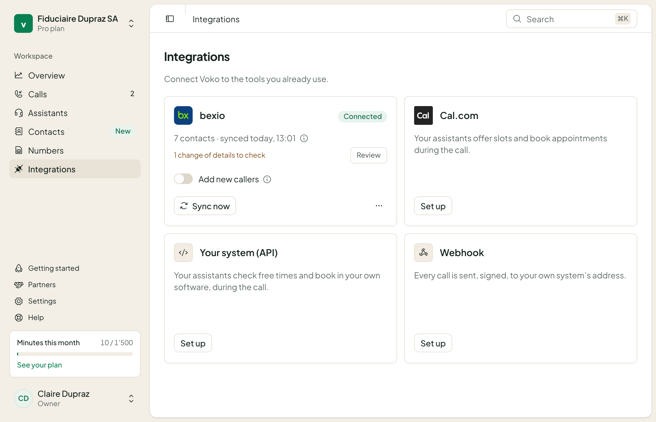The height and width of the screenshot is (422, 656).
Task: Click the '10 / 1'500' minutes value
Action: click(x=117, y=343)
